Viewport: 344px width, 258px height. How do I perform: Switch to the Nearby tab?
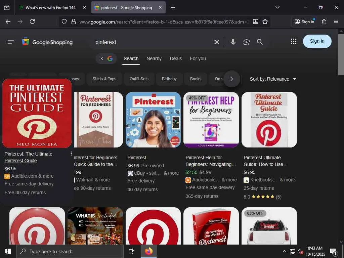[154, 58]
